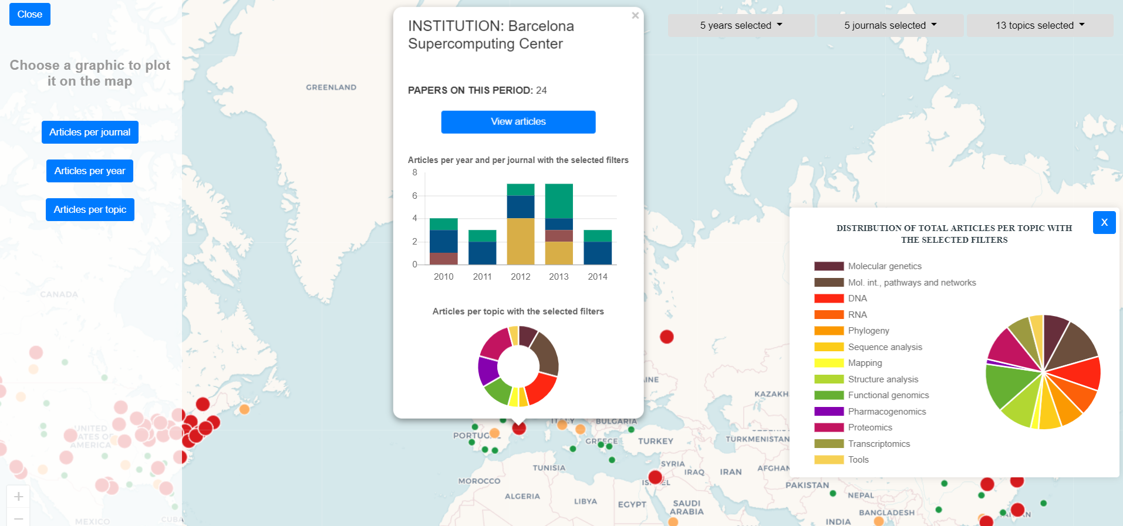
Task: Toggle the Sequence analysis legend swatch
Action: coord(829,347)
